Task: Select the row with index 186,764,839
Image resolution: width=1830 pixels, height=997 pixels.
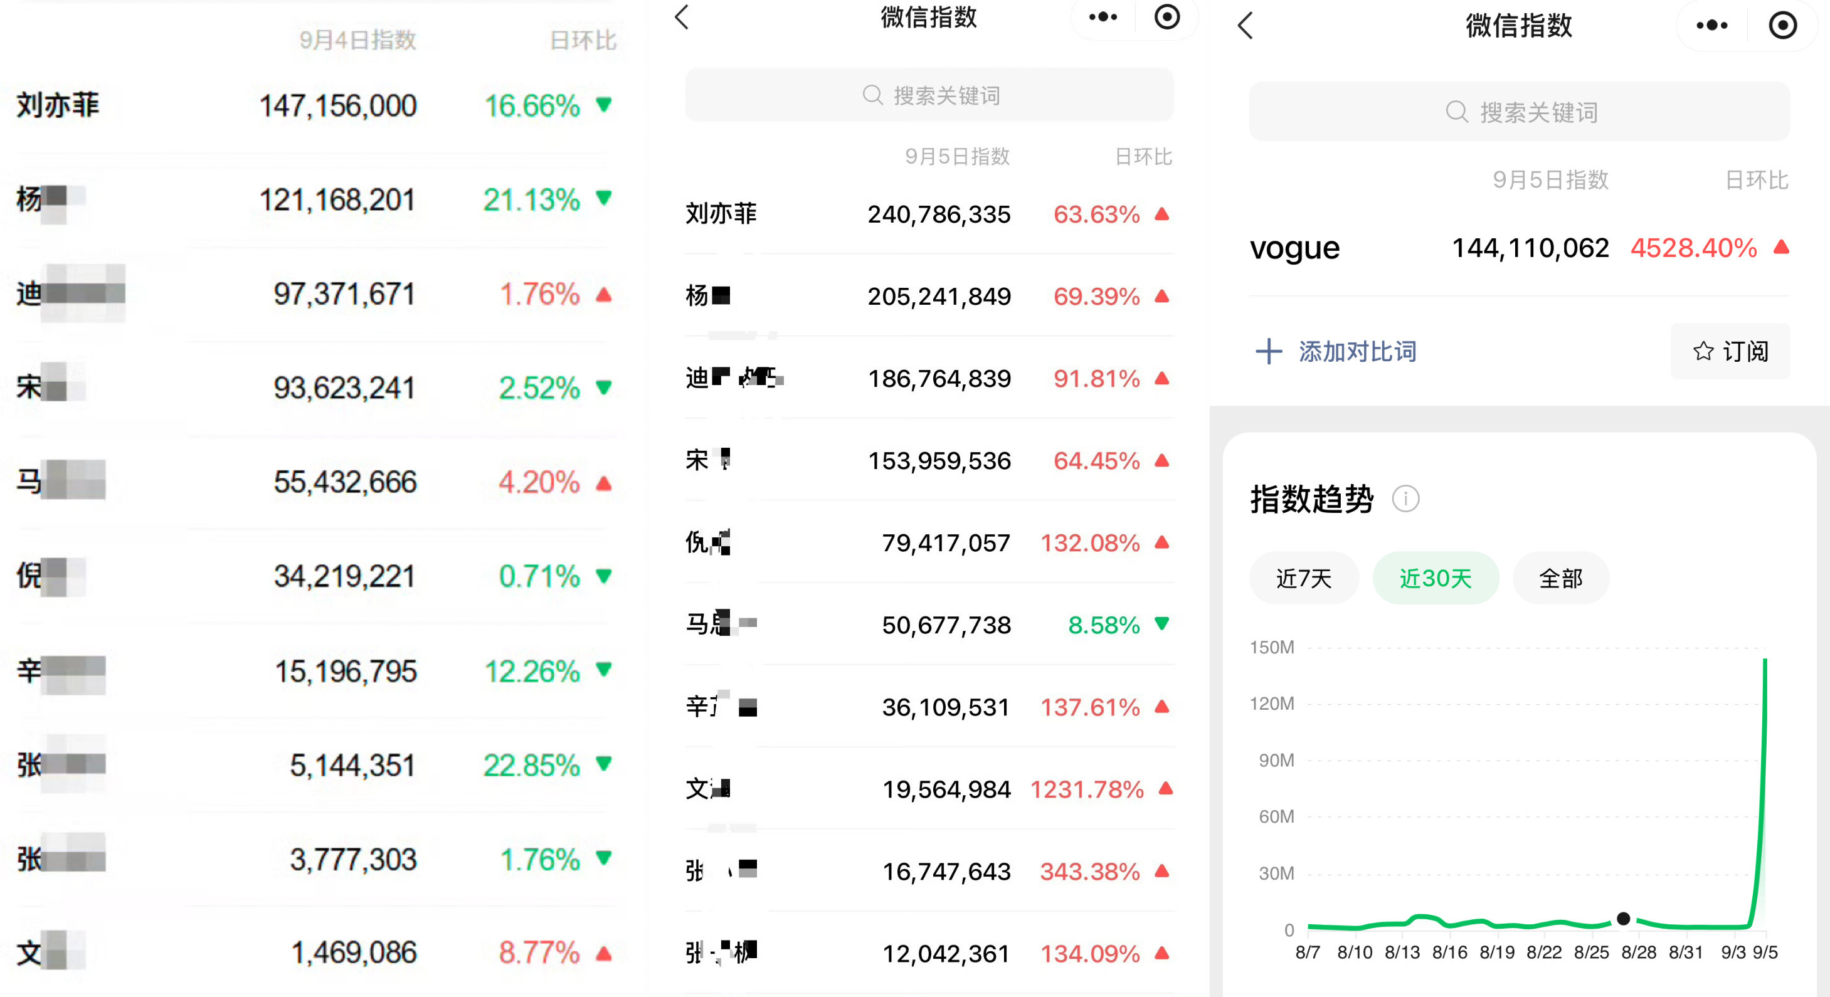Action: point(929,377)
